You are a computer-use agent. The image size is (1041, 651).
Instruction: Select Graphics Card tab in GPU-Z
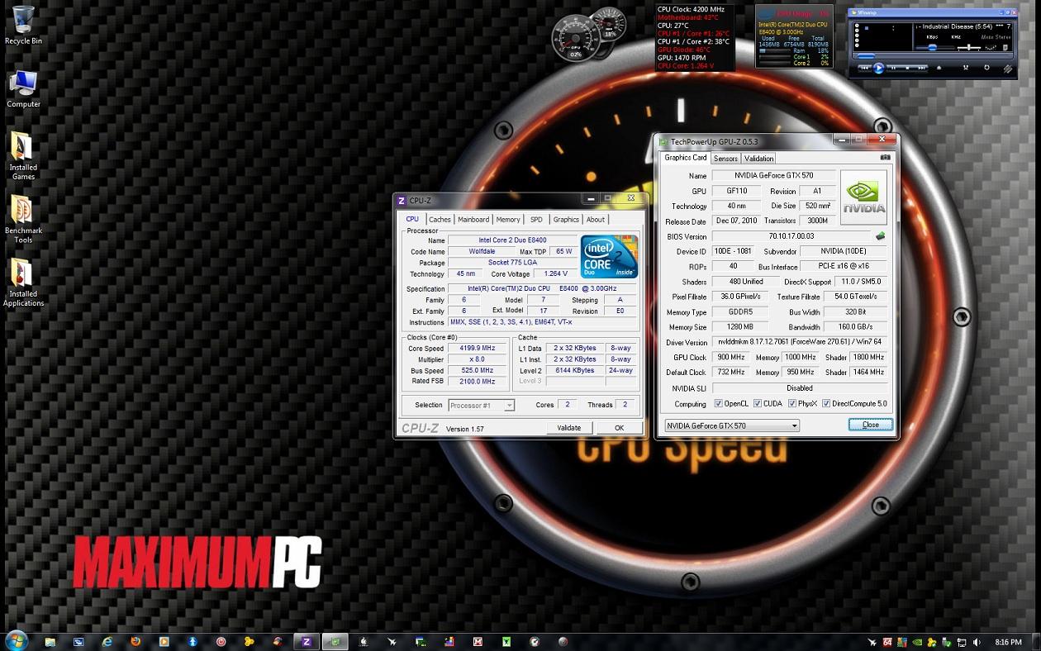(x=686, y=158)
